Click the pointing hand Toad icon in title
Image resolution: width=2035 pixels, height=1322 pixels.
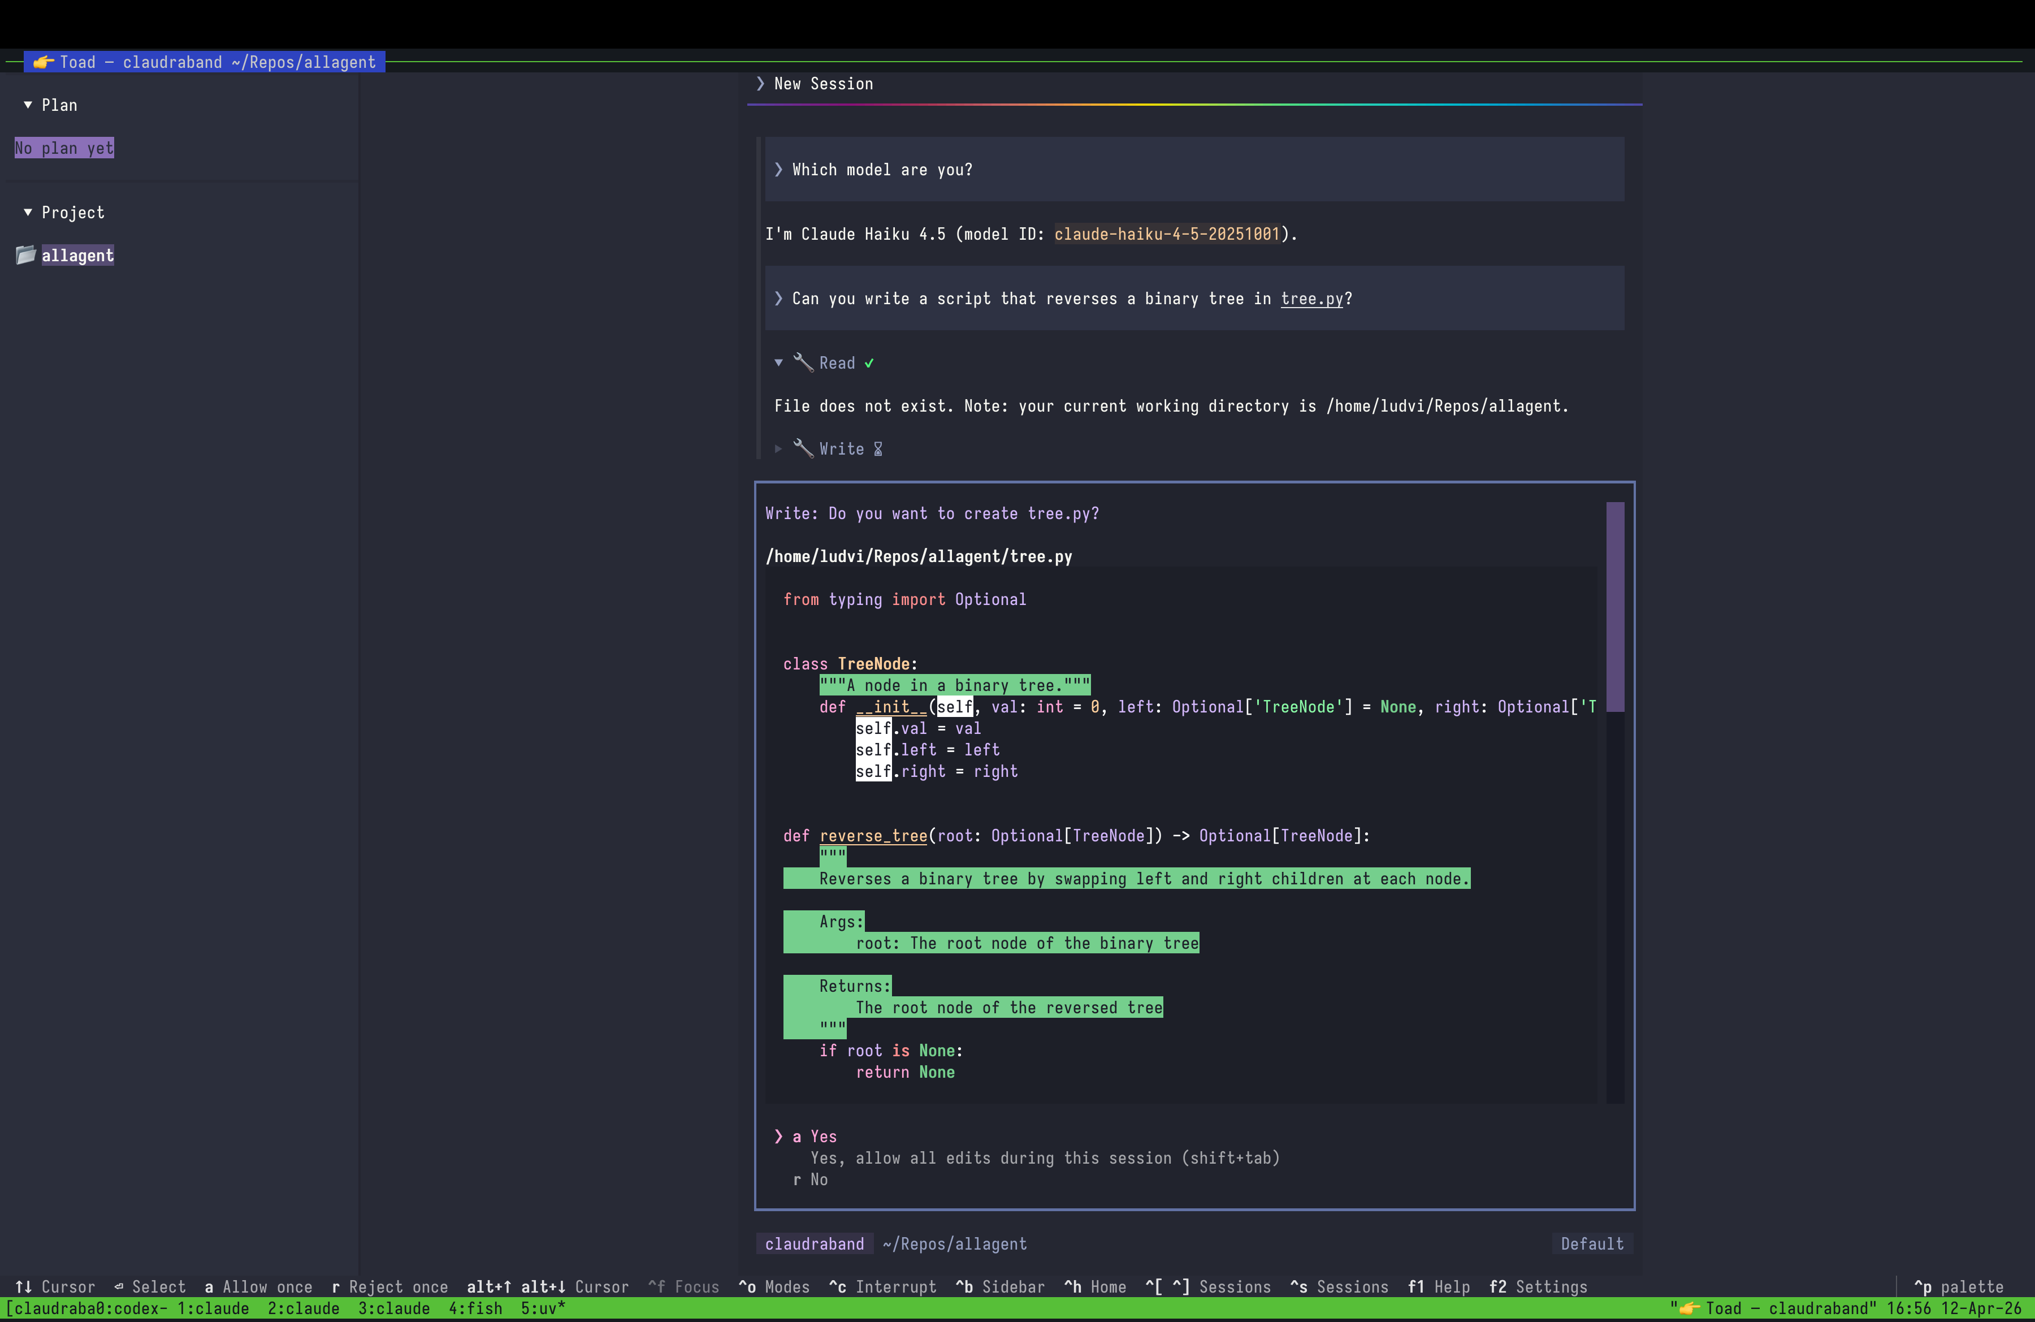[43, 62]
